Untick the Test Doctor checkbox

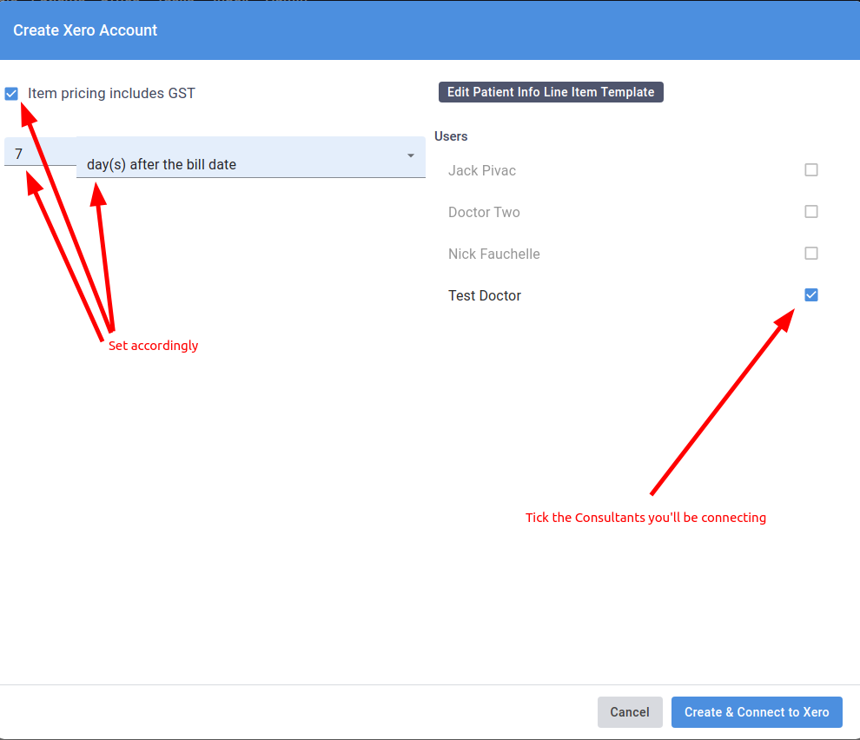[811, 294]
